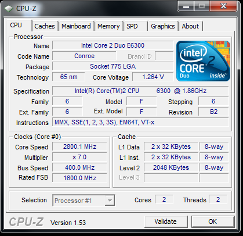243x236 pixels.
Task: Select the CPU tab
Action: click(18, 26)
